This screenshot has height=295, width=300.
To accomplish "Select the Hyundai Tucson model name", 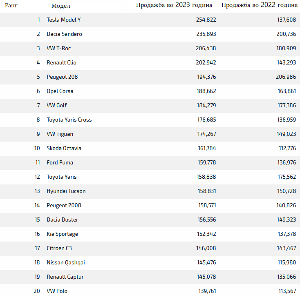I will [66, 191].
